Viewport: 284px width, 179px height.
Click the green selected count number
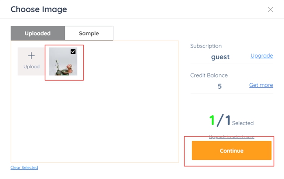212,120
